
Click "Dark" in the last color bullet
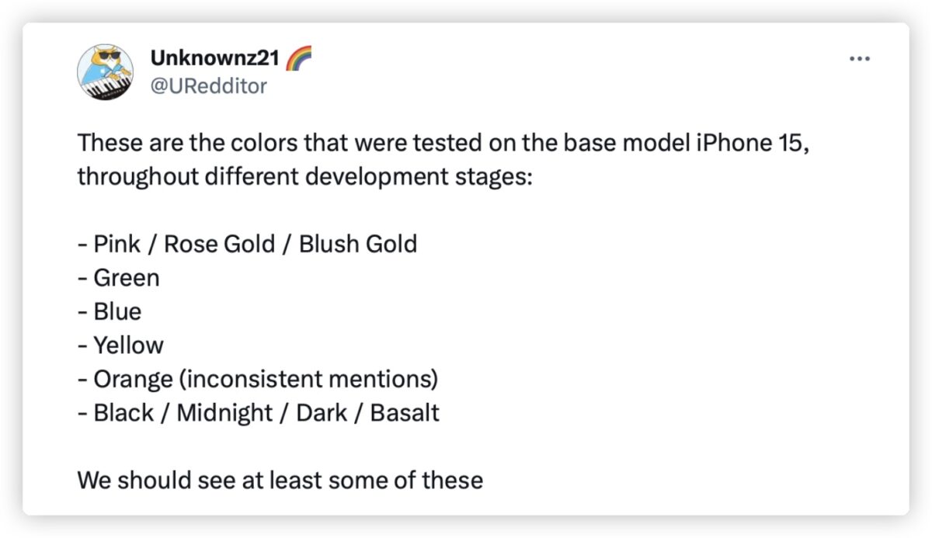[x=322, y=412]
